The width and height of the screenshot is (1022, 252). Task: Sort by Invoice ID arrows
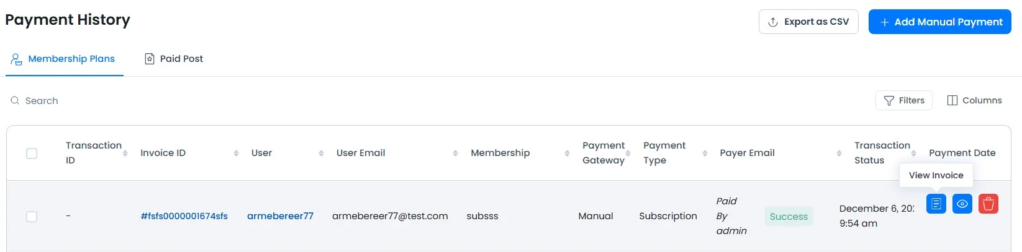click(236, 153)
